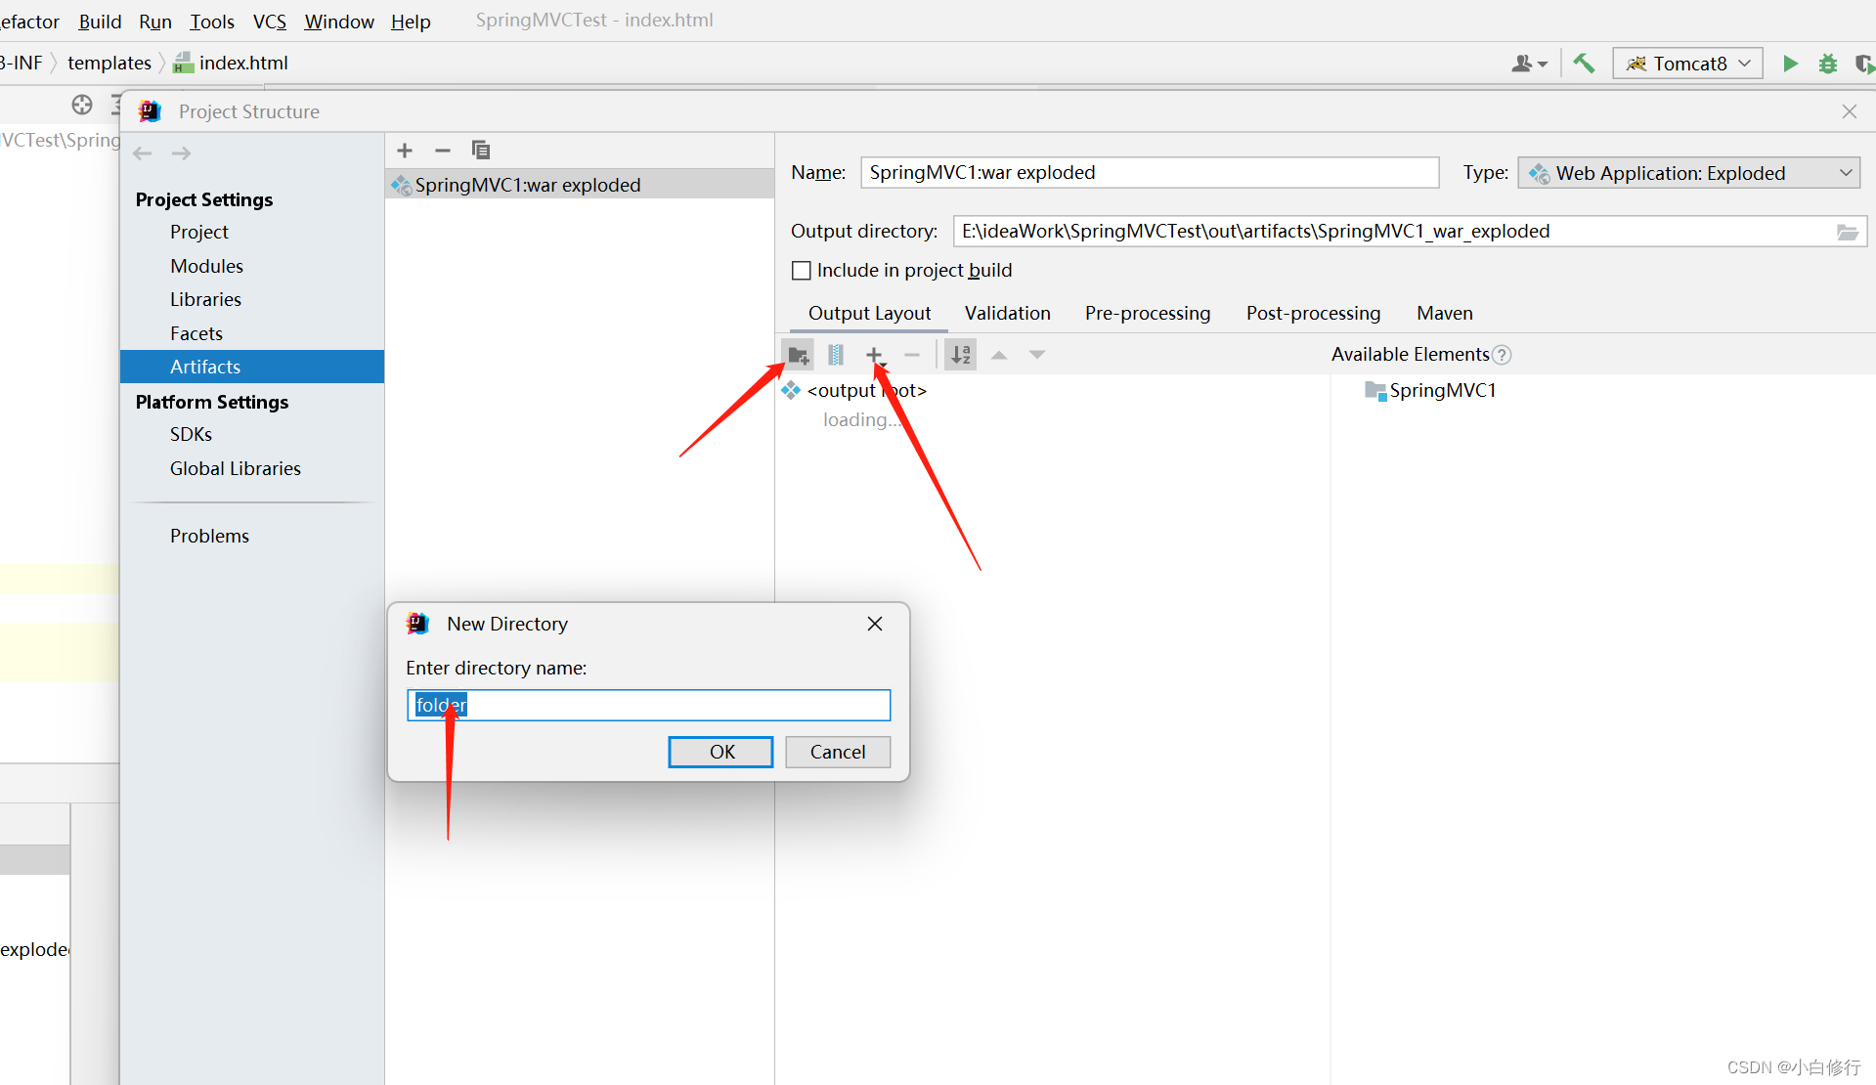Click the remove artifact minus icon
This screenshot has width=1876, height=1085.
(442, 151)
